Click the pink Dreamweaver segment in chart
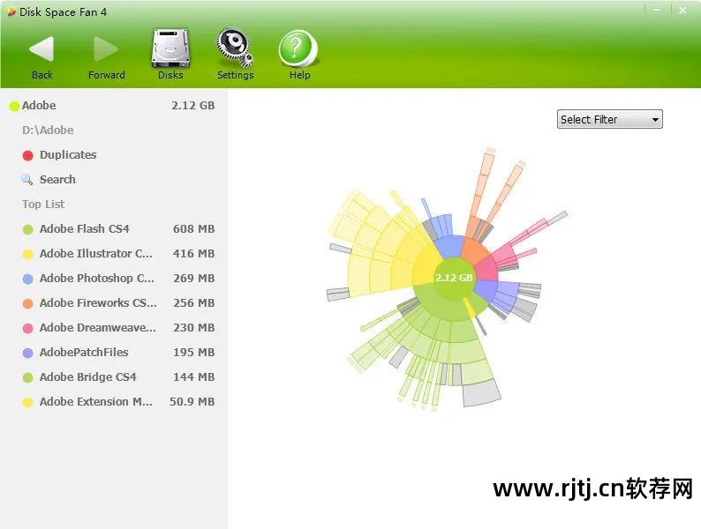Screen dimensions: 701x529 point(486,269)
